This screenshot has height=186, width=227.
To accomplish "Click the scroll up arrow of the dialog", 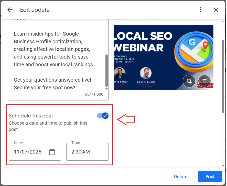I will pos(223,21).
